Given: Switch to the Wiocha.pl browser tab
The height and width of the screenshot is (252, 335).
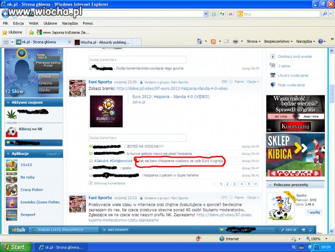Looking at the screenshot, I should click(x=103, y=42).
